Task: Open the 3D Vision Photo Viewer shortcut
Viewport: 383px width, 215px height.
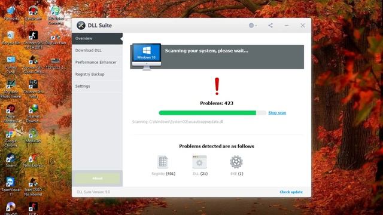Action: [x=11, y=89]
